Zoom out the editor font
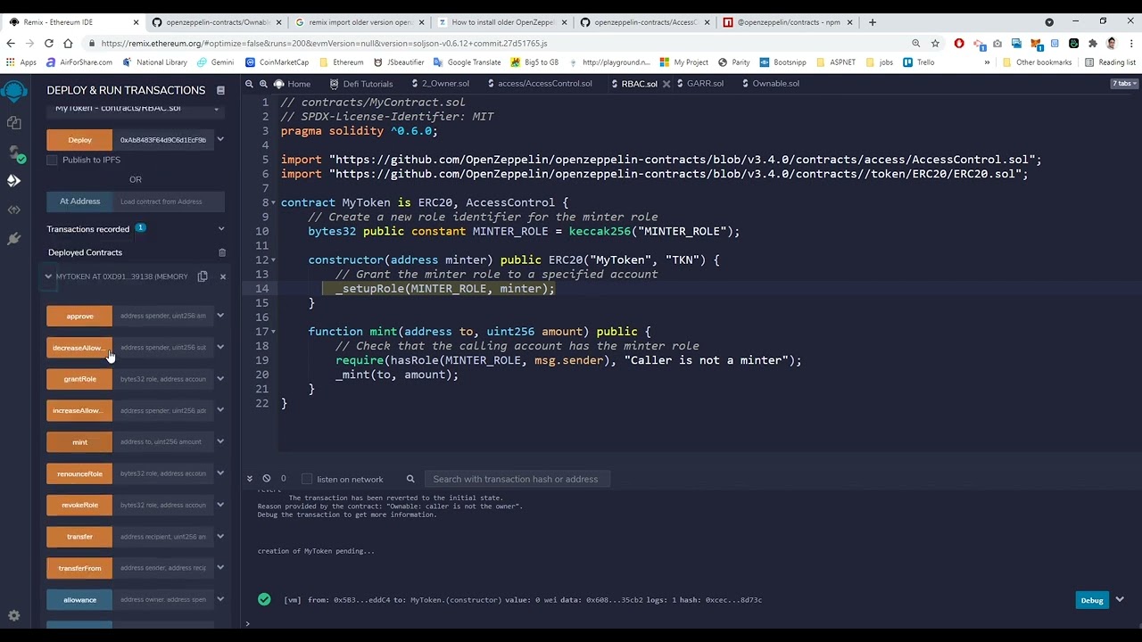This screenshot has width=1142, height=642. 250,83
